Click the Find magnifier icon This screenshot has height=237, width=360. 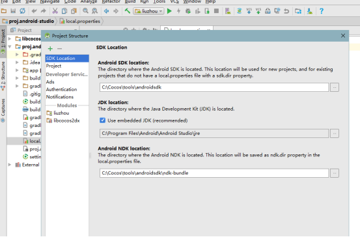click(85, 11)
